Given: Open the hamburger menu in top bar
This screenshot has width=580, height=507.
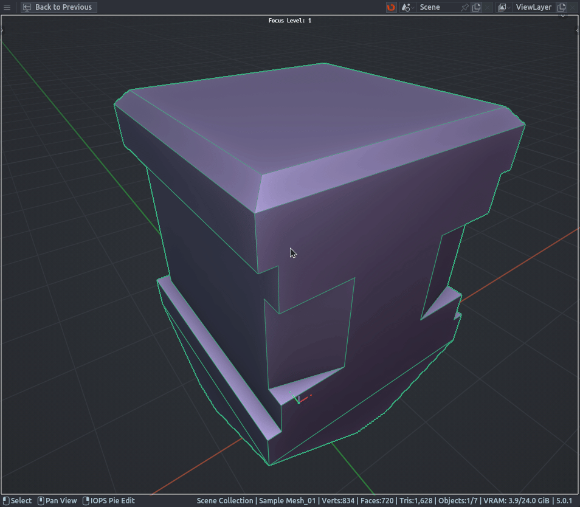Looking at the screenshot, I should (7, 7).
